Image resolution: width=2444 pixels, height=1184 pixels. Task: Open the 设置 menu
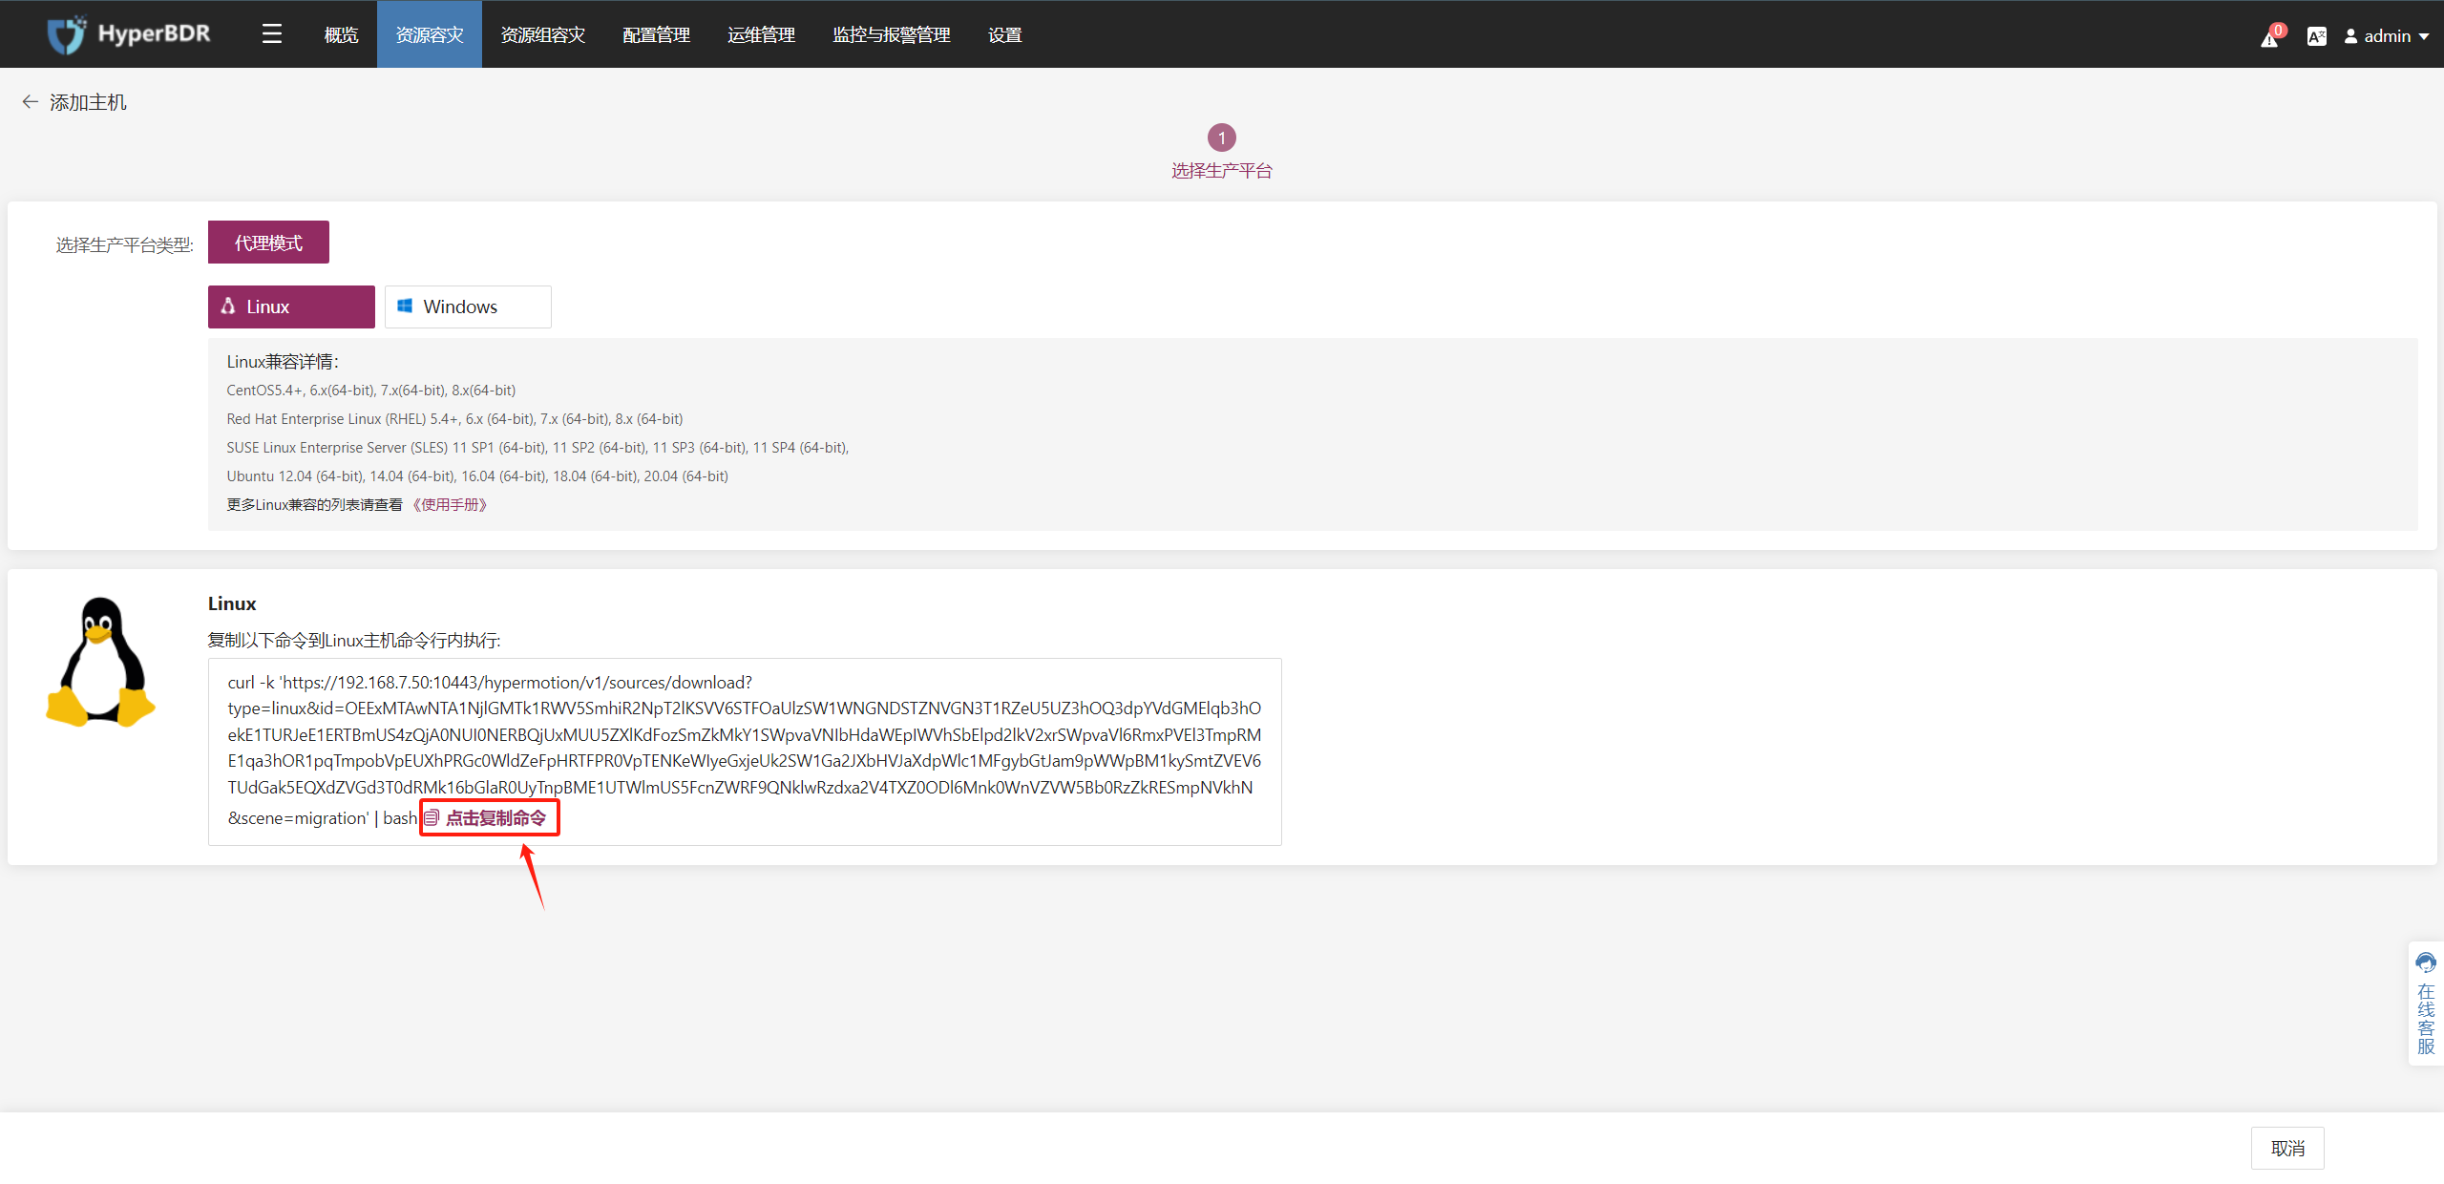tap(1005, 34)
